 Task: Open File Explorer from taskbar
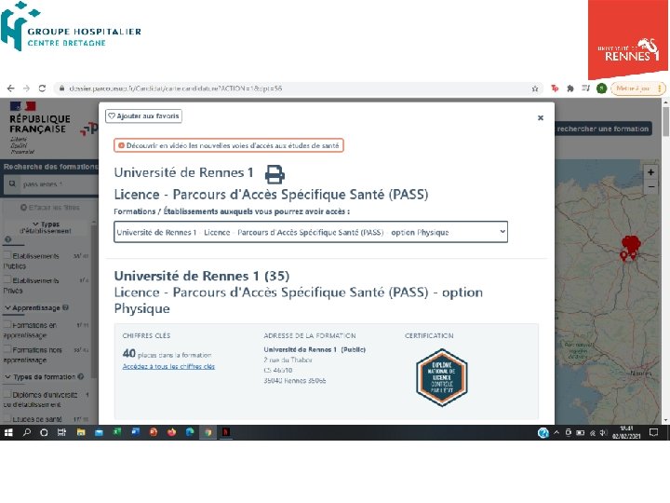(81, 432)
